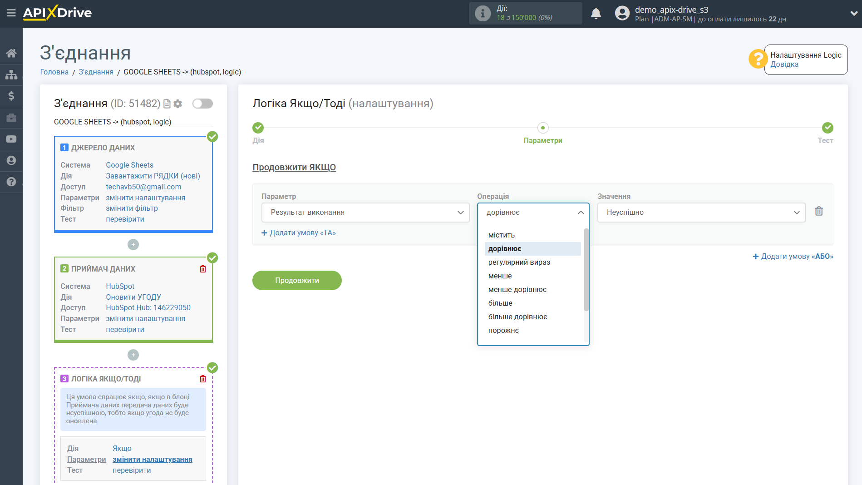Image resolution: width=862 pixels, height=485 pixels.
Task: Add a block using plus below ДЖЕРЕЛО ДАНИХ
Action: (x=133, y=244)
